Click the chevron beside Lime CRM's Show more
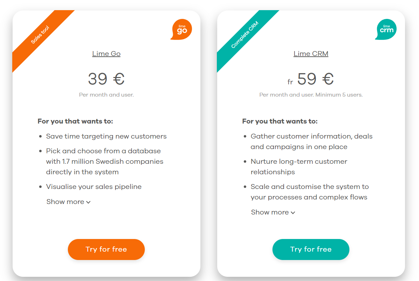Viewport: 419px width, 281px height. pyautogui.click(x=293, y=212)
